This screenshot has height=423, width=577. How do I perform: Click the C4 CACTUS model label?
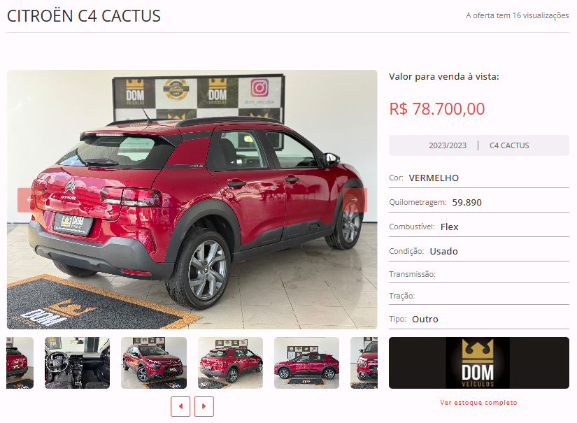coord(509,145)
